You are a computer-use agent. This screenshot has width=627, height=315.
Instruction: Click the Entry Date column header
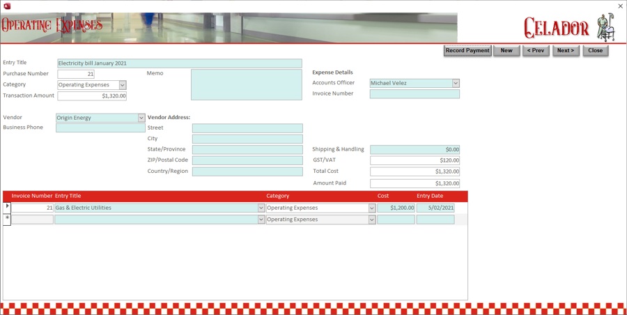tap(430, 196)
